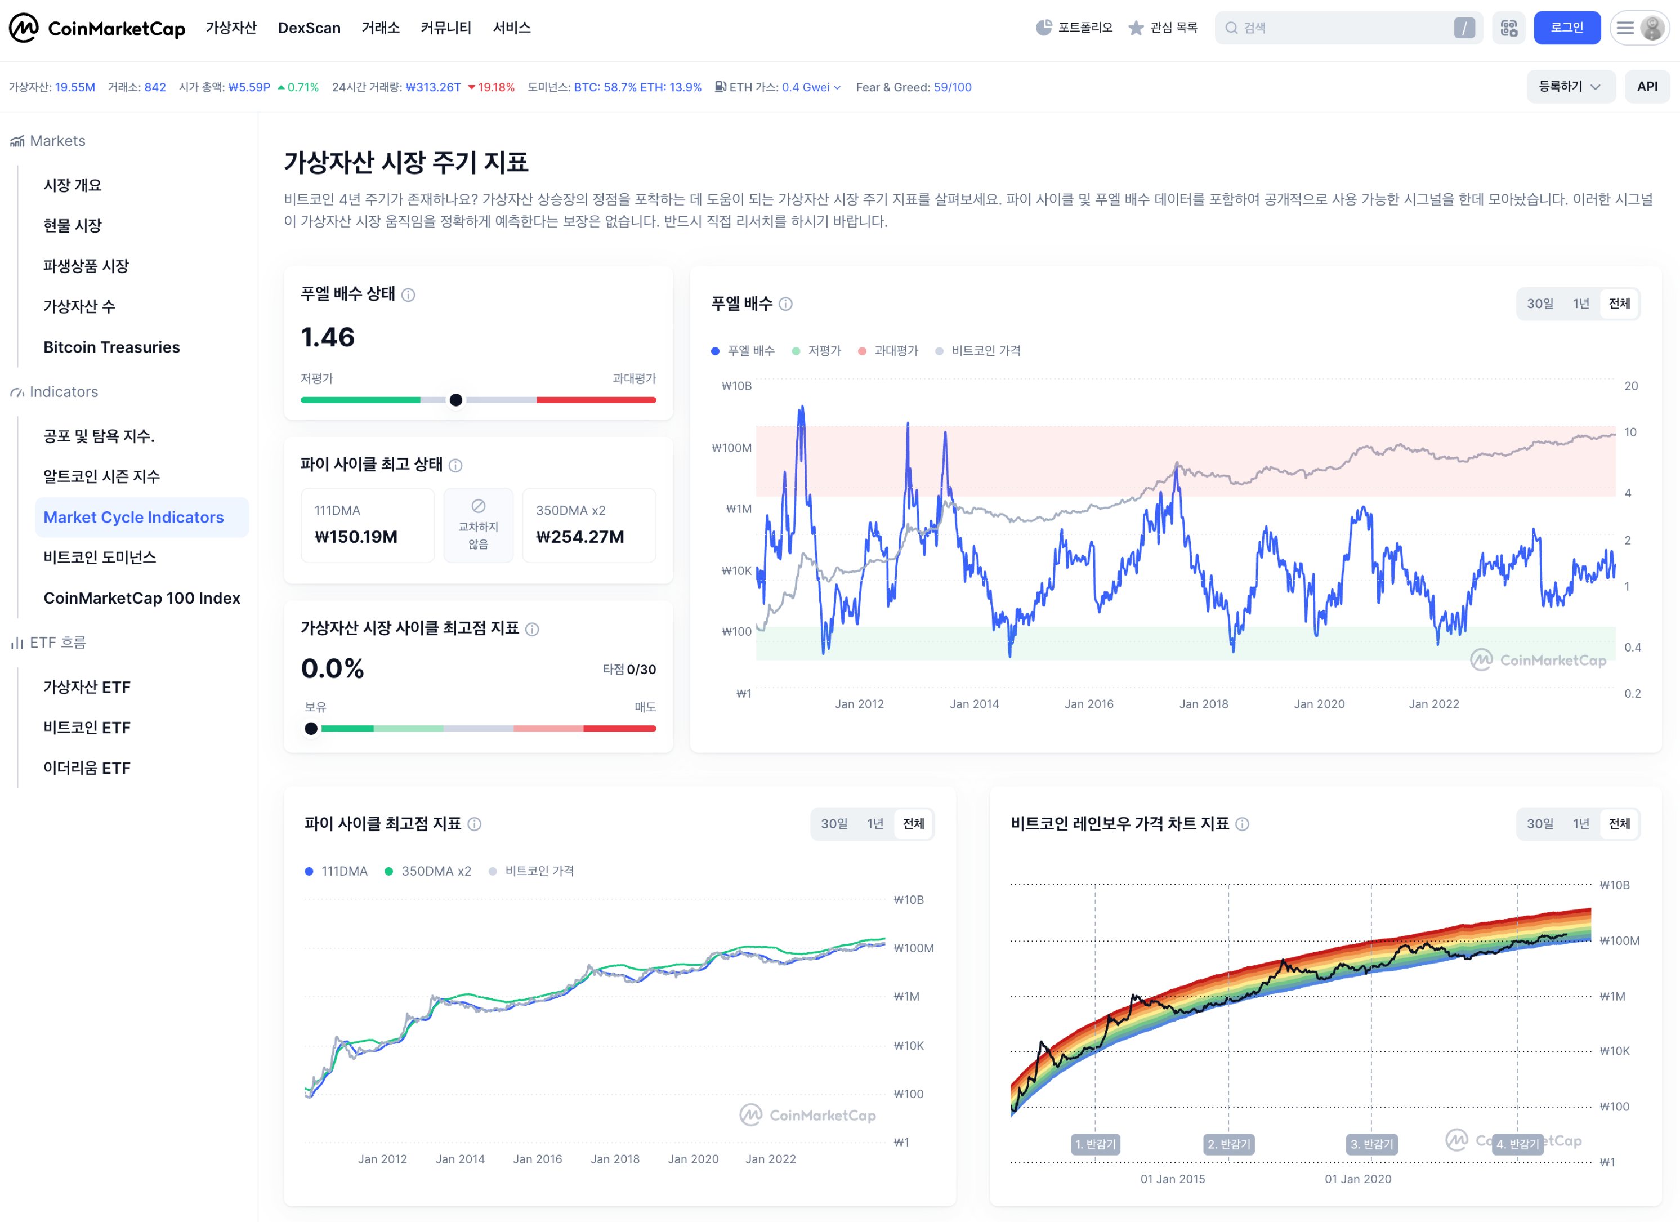Viewport: 1680px width, 1222px height.
Task: Open the 가상자산 navigation menu
Action: (231, 28)
